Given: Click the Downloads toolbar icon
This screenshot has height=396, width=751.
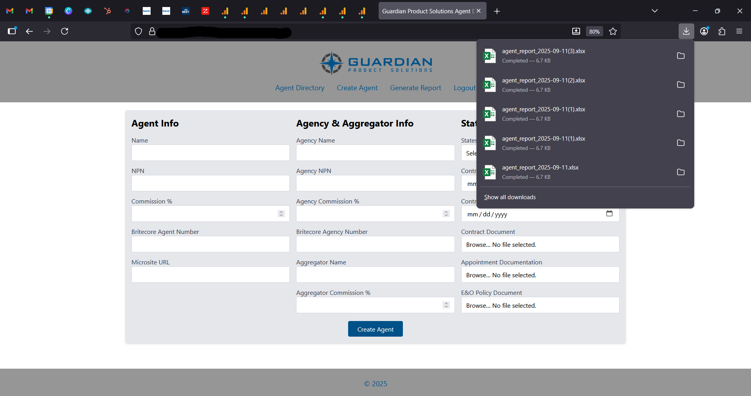Looking at the screenshot, I should [686, 31].
